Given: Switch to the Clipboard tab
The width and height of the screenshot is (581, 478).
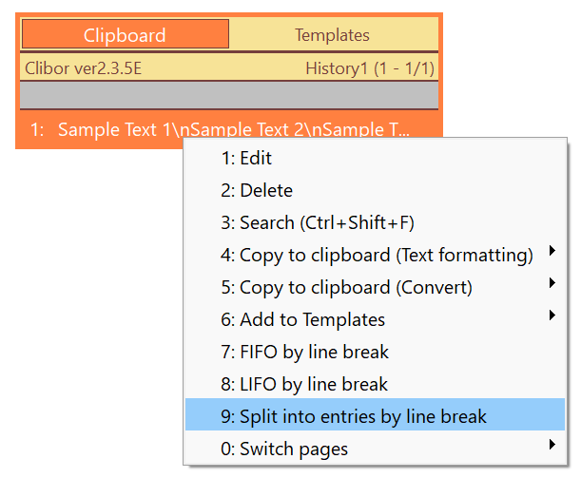Looking at the screenshot, I should click(126, 34).
